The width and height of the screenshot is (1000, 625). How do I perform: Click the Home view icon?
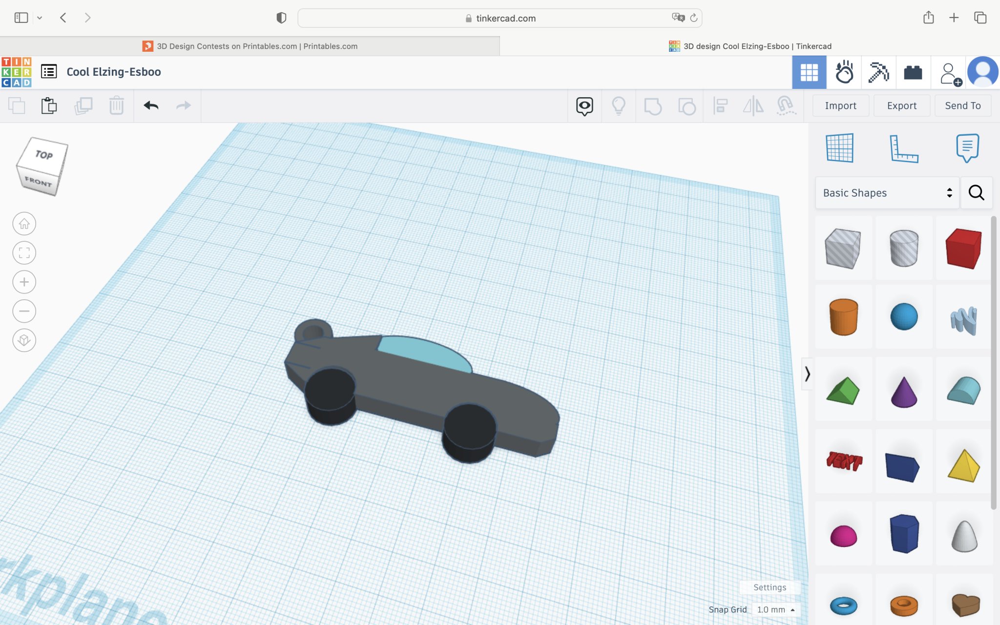click(24, 223)
